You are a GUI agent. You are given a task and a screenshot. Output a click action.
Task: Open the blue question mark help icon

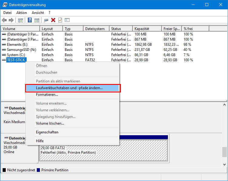click(30, 20)
